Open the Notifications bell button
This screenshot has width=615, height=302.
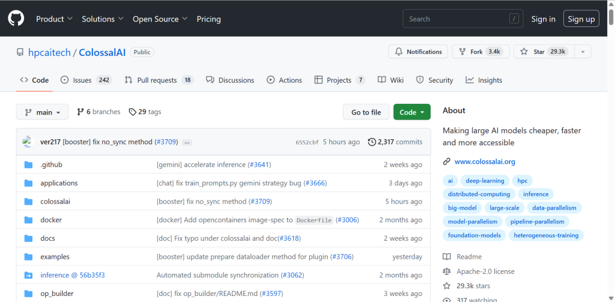click(x=419, y=52)
